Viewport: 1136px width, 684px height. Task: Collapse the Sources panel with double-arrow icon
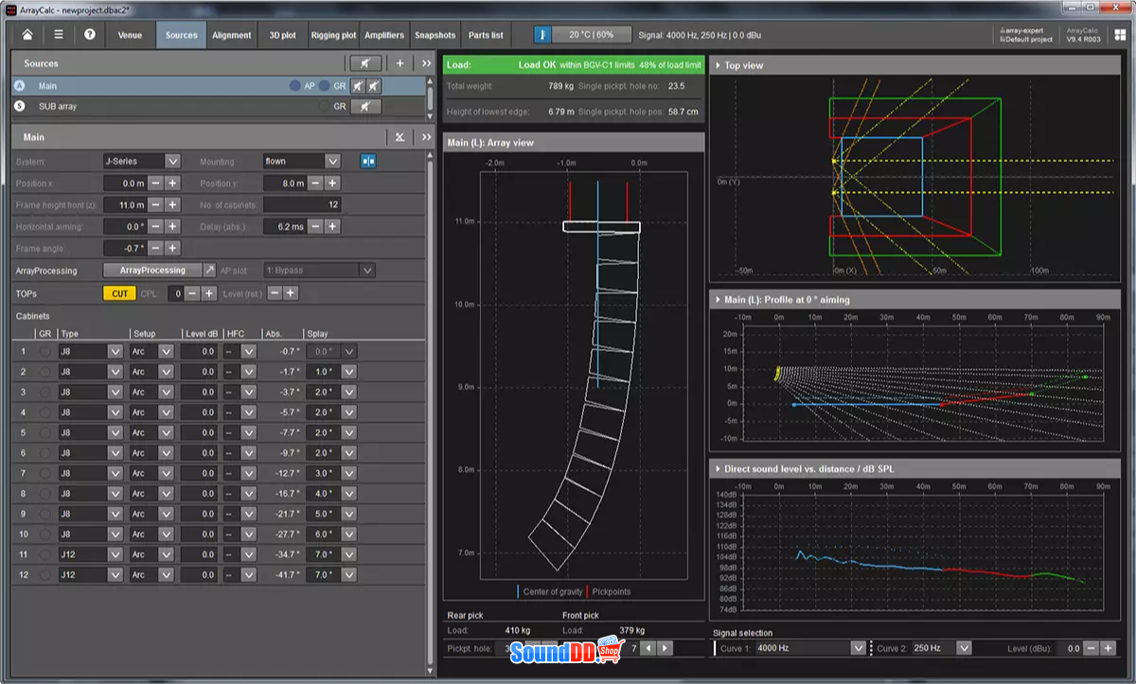(x=425, y=63)
